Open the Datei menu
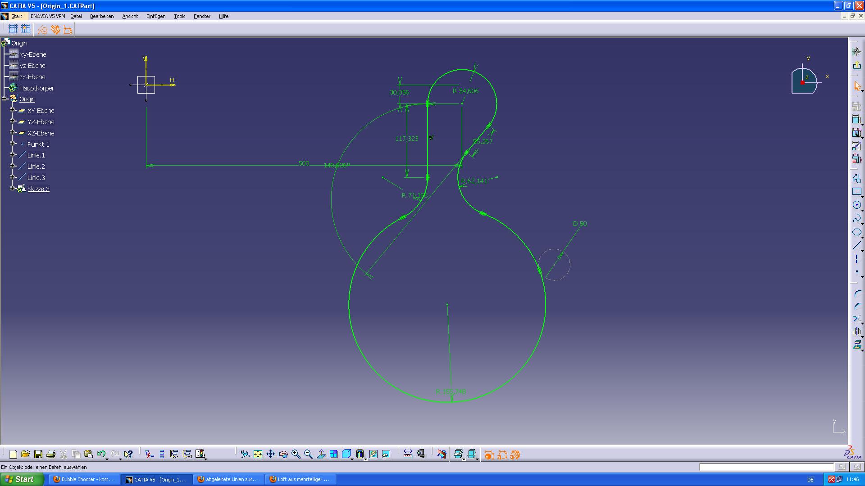This screenshot has width=865, height=486. (x=76, y=16)
